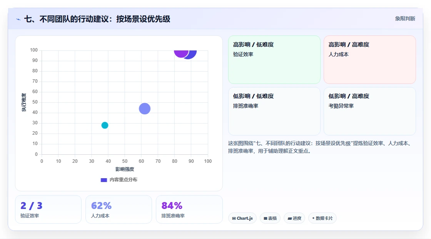
Task: Click the Chart.js chip icon
Action: click(x=234, y=218)
